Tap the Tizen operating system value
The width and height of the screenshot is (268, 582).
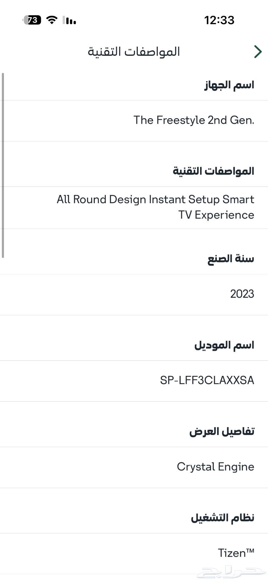point(236,553)
